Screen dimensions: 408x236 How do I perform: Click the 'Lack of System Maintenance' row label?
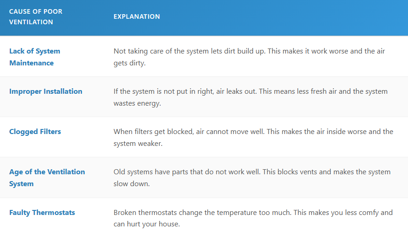click(x=35, y=57)
